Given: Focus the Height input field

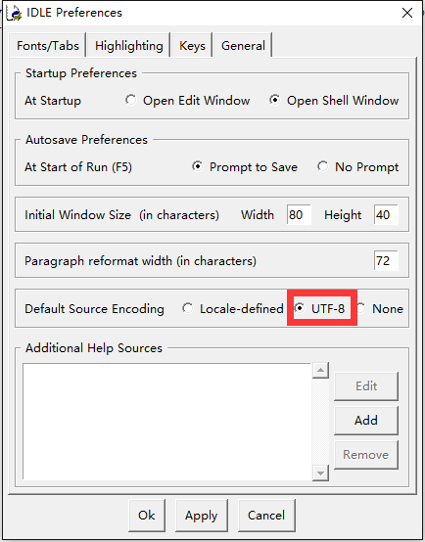Looking at the screenshot, I should point(386,214).
